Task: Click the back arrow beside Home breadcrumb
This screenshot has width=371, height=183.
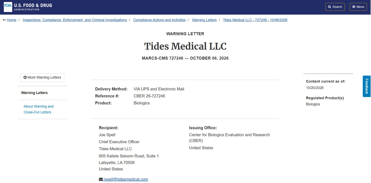Action: [4, 20]
